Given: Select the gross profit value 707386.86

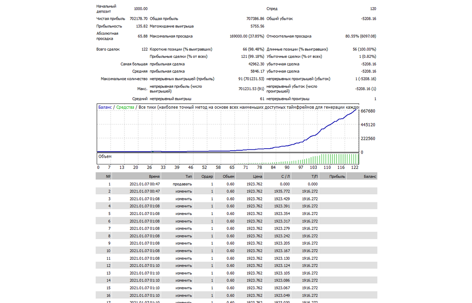Looking at the screenshot, I should [255, 19].
